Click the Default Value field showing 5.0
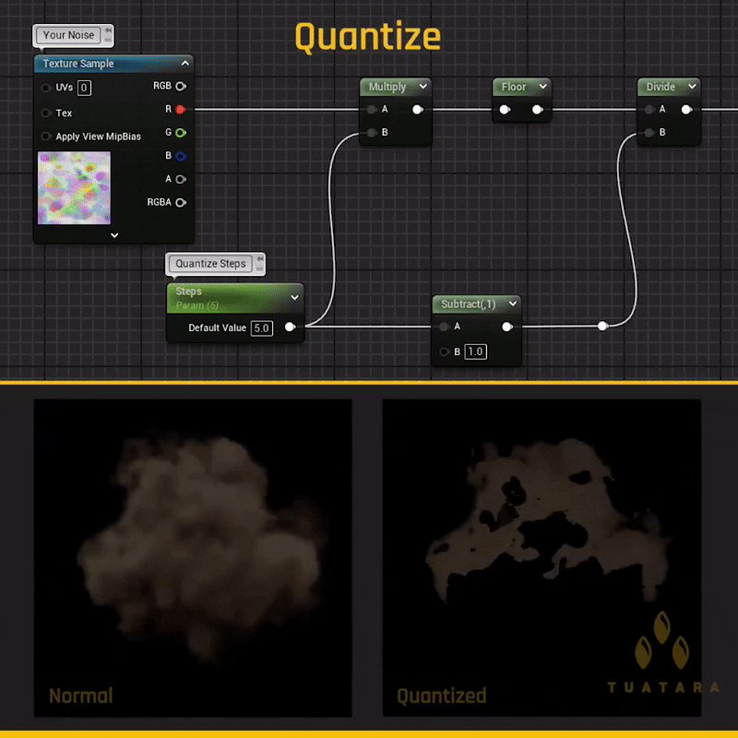This screenshot has height=738, width=738. click(x=262, y=328)
